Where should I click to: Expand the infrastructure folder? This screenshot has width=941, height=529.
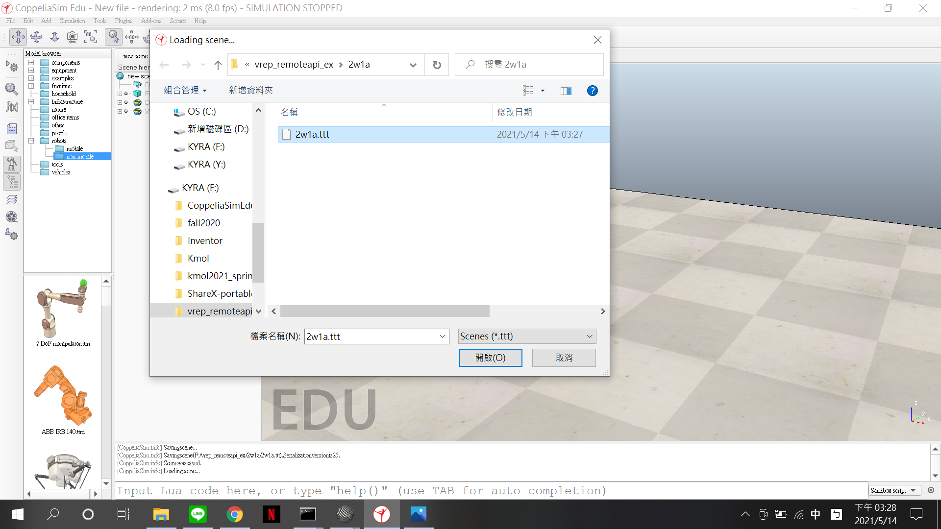click(x=31, y=102)
